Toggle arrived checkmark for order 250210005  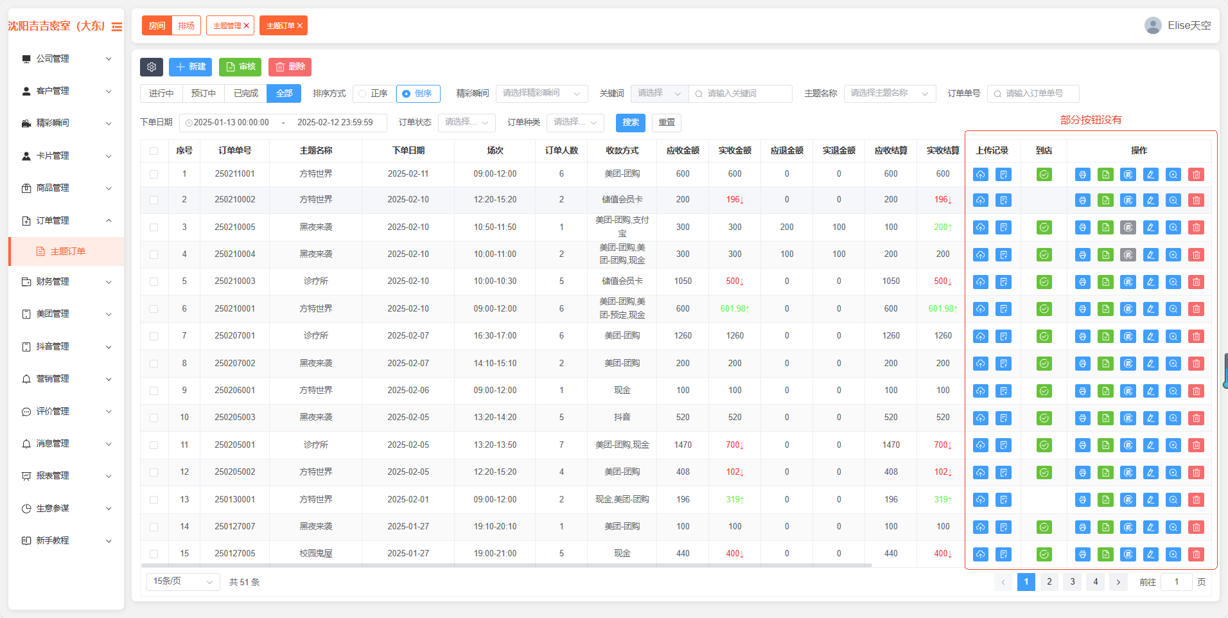click(x=1044, y=227)
